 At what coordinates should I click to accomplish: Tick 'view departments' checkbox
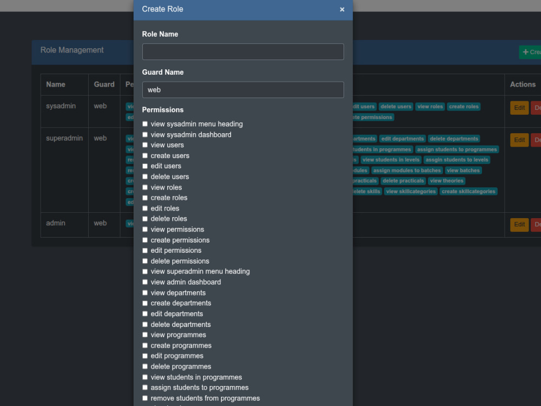(145, 293)
